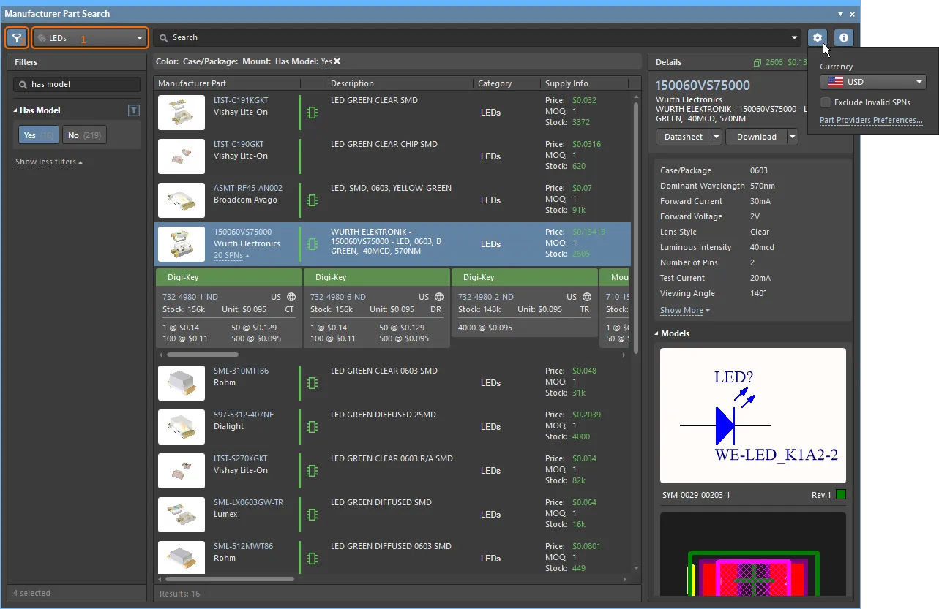
Task: Toggle the details info icon
Action: point(843,37)
